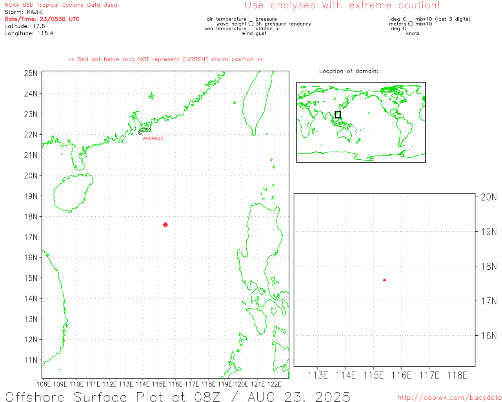Click the 119E longitude label on main map
This screenshot has width=502, height=402.
[x=225, y=384]
